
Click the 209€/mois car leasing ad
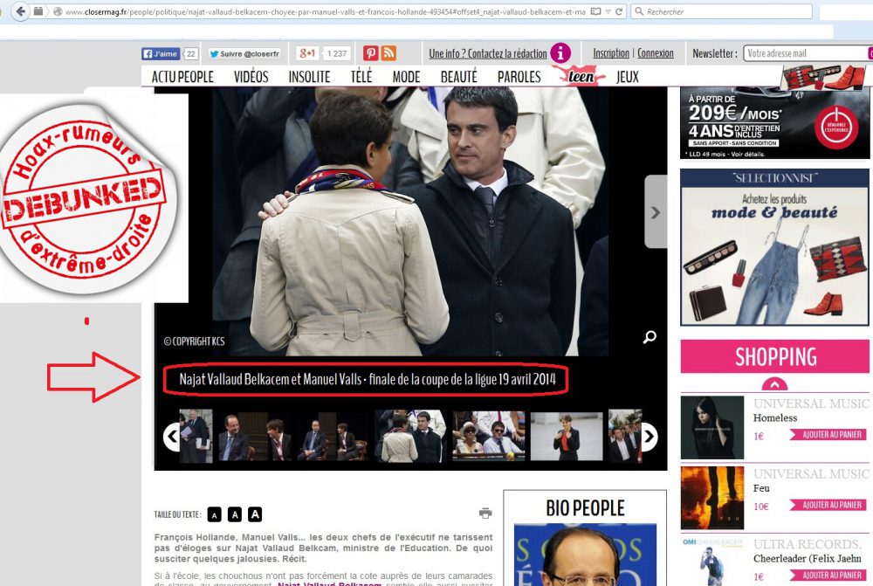(774, 122)
